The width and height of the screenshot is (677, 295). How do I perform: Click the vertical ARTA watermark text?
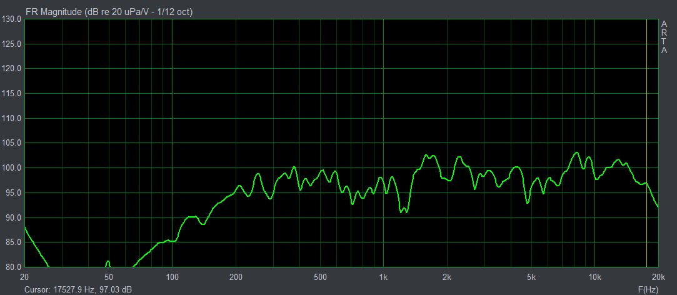(x=664, y=37)
